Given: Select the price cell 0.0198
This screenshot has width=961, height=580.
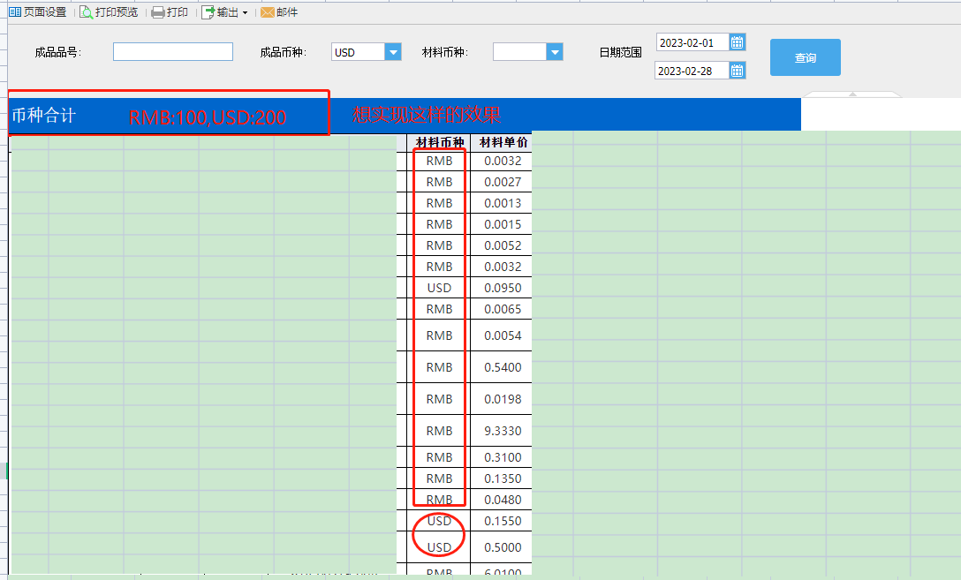Looking at the screenshot, I should click(502, 399).
